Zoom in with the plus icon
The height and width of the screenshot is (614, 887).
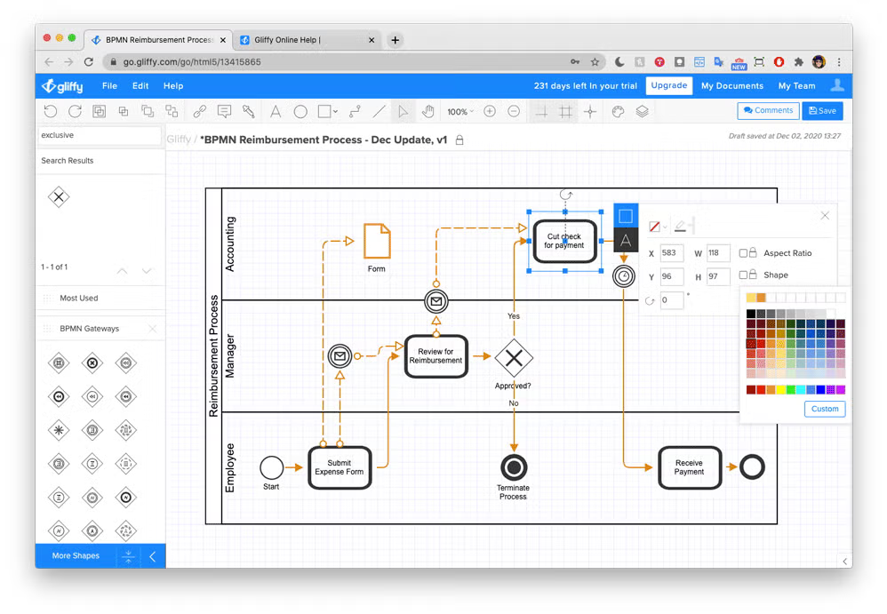pos(490,111)
